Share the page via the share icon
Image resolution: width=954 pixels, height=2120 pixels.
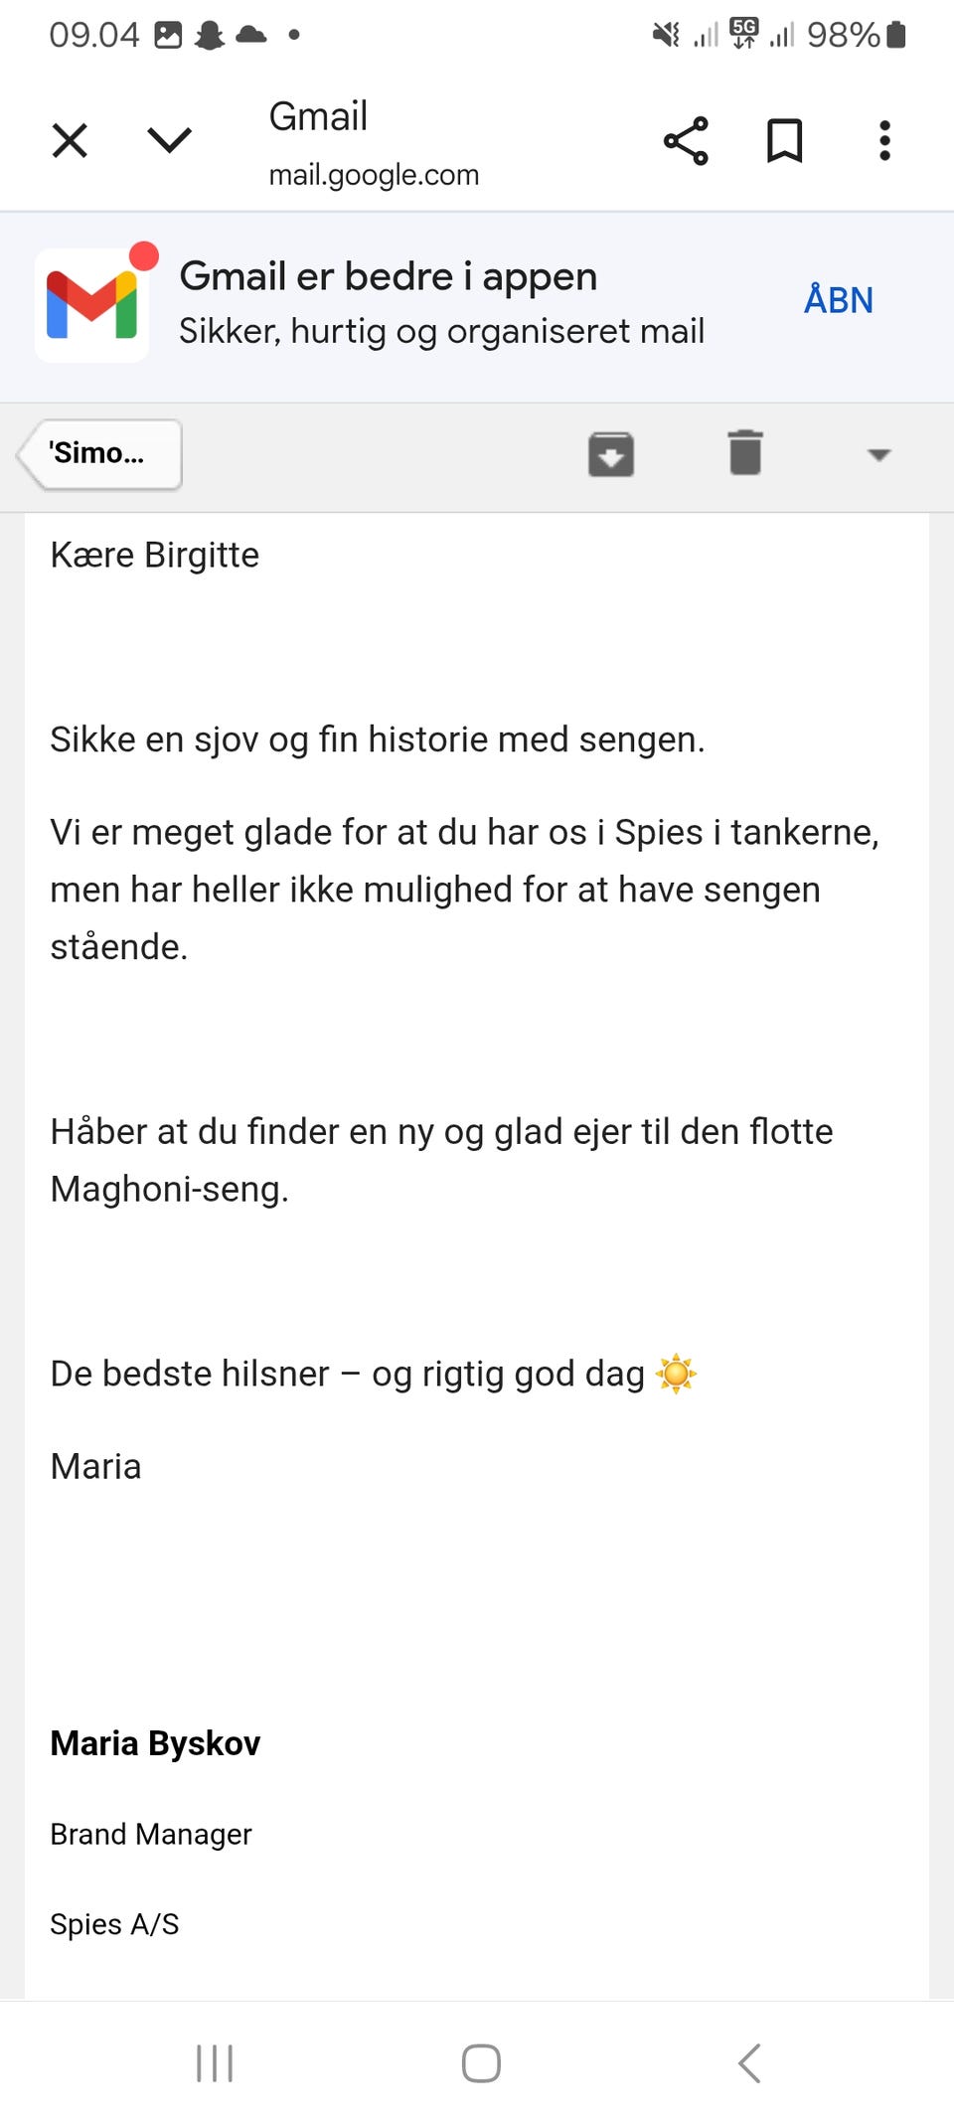tap(687, 139)
